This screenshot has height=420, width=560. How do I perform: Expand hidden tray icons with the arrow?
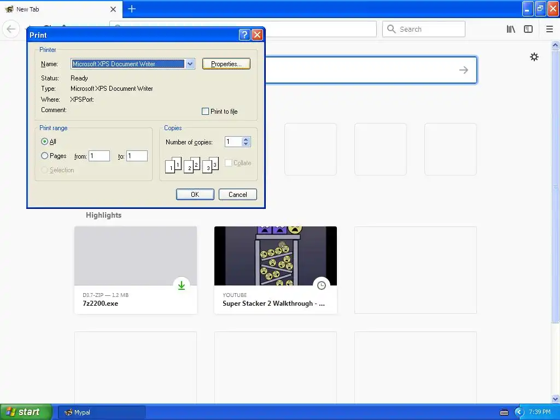tap(519, 412)
